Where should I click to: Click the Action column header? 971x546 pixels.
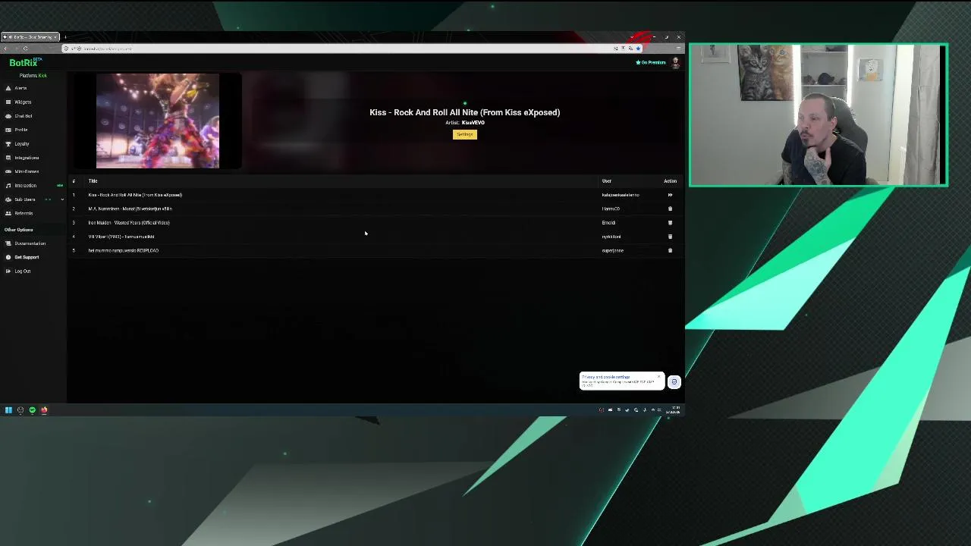(x=670, y=180)
